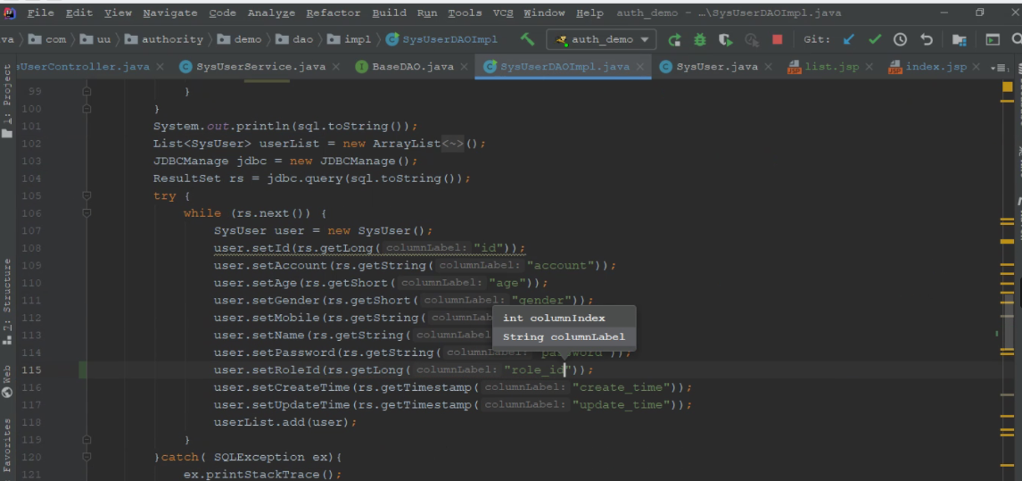Open Git history clock icon
Viewport: 1022px width, 481px height.
pos(900,40)
